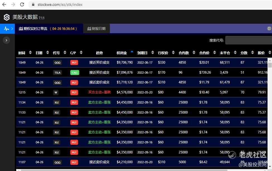Click the vertical scrollbar thumb
The width and height of the screenshot is (272, 171).
270,65
